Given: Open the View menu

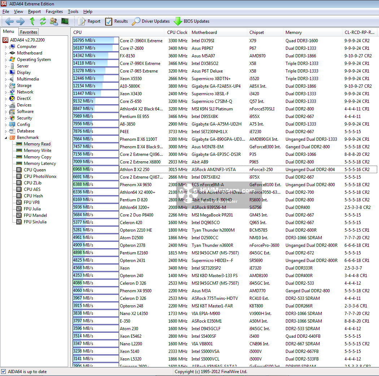Looking at the screenshot, I should [18, 12].
